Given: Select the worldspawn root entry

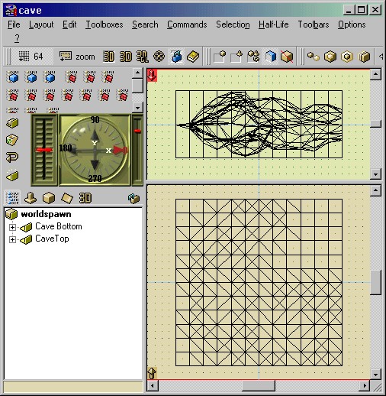Looking at the screenshot, I should click(46, 214).
